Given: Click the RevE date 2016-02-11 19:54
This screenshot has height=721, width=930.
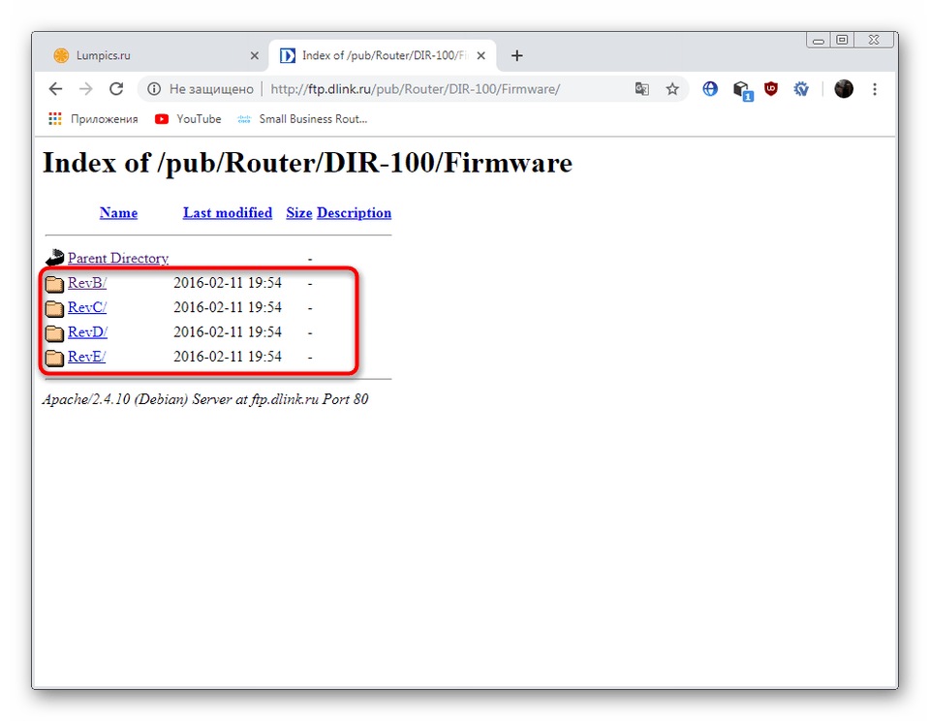Looking at the screenshot, I should point(227,357).
